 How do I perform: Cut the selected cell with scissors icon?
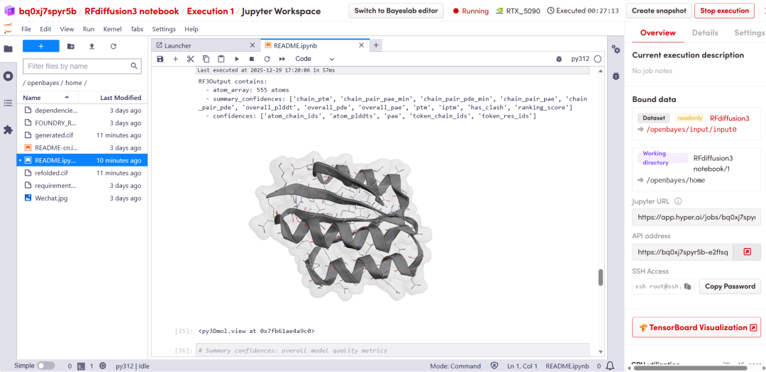tap(190, 59)
